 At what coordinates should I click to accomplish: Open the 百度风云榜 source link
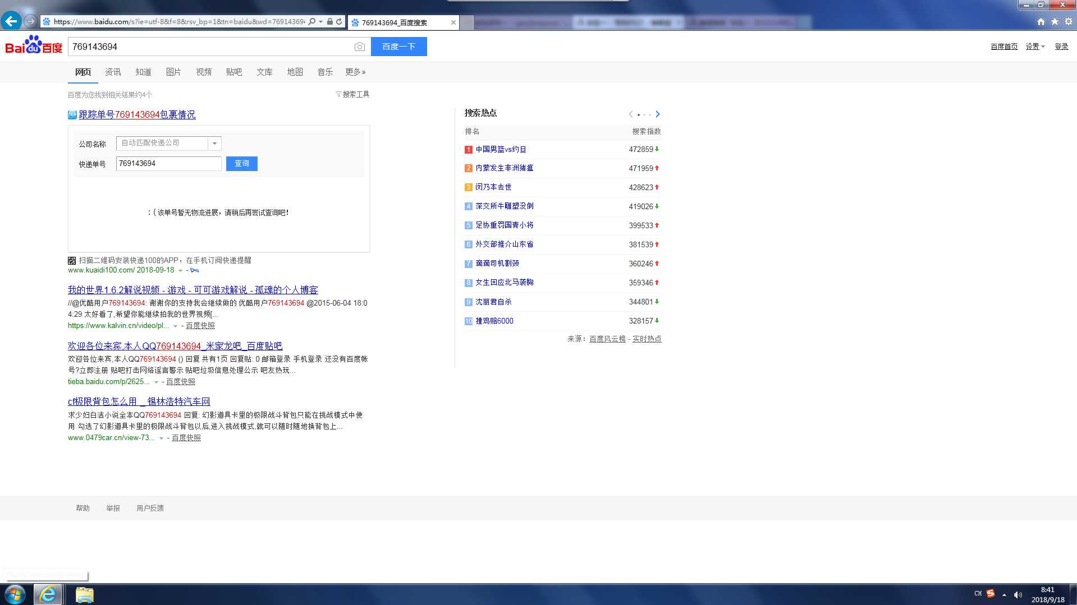607,339
